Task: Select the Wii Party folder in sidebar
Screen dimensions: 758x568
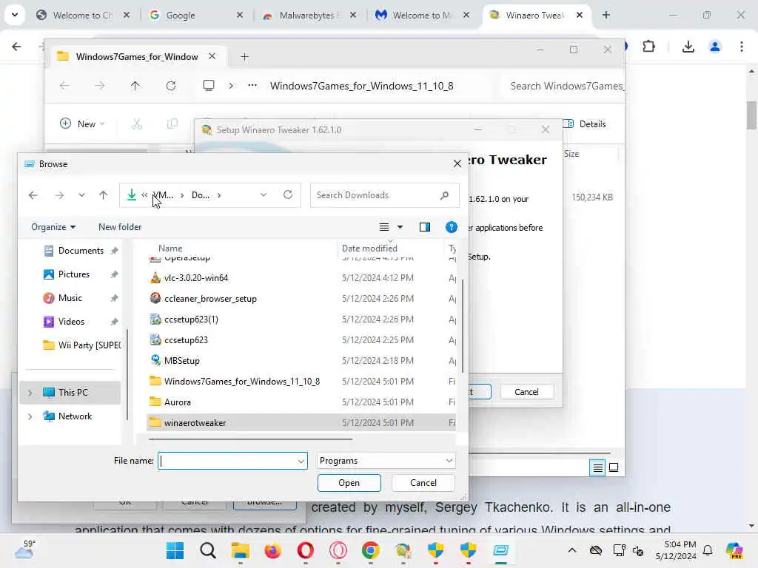Action: [81, 345]
